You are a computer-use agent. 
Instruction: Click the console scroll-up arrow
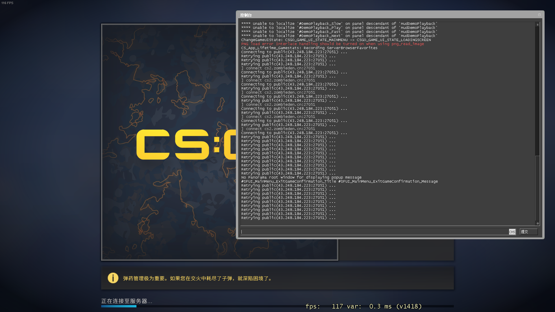(x=537, y=25)
